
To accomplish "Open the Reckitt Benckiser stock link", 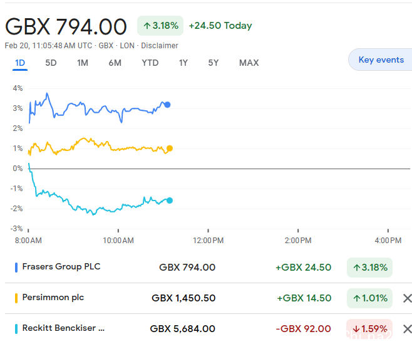I will point(63,328).
